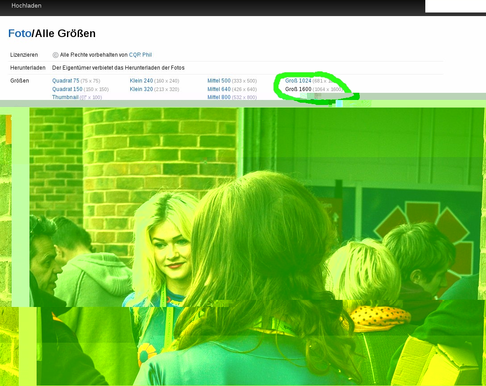Click the Lizenzieren row label
Image resolution: width=486 pixels, height=386 pixels.
pyautogui.click(x=24, y=55)
